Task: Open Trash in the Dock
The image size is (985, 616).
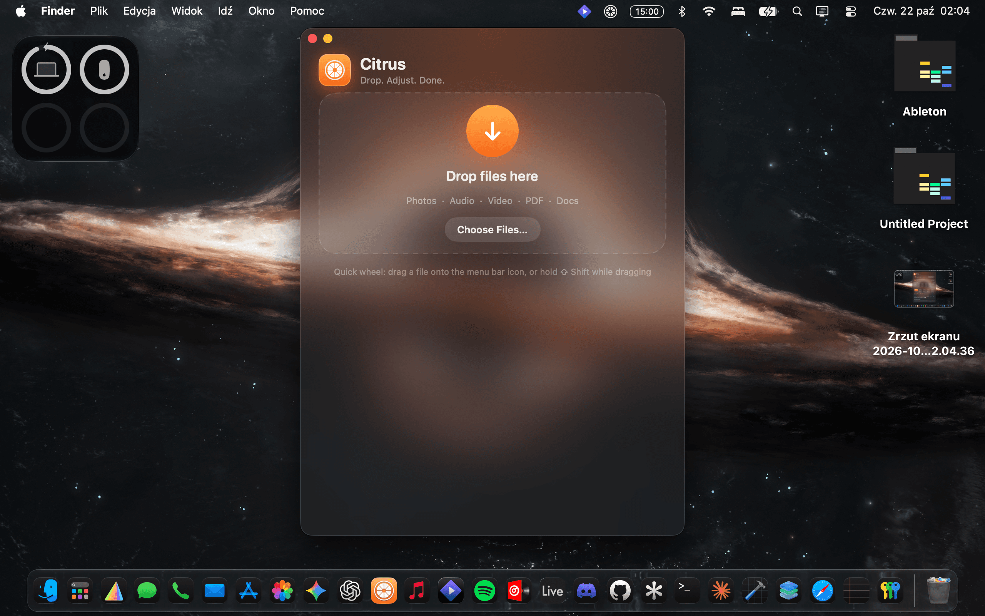Action: point(938,590)
